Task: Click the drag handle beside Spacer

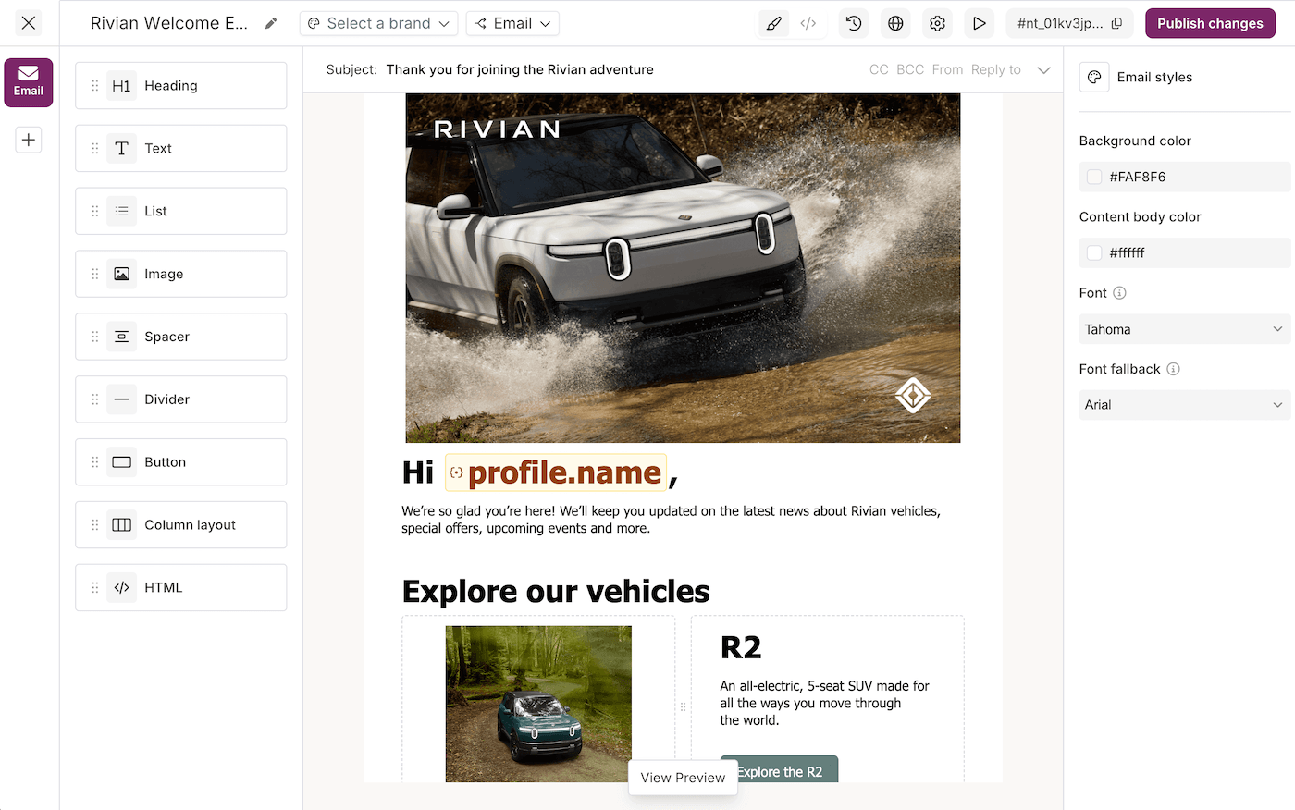Action: point(94,337)
